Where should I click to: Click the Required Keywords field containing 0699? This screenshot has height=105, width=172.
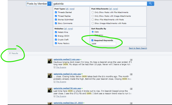click(103, 44)
